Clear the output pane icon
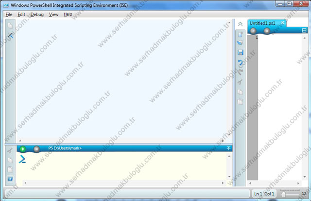 [10, 36]
